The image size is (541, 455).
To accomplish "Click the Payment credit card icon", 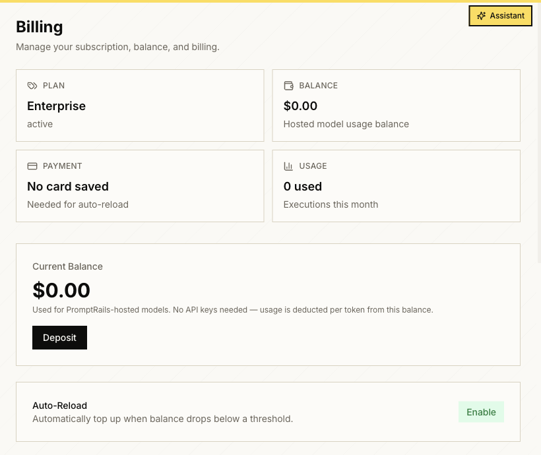I will [x=32, y=166].
